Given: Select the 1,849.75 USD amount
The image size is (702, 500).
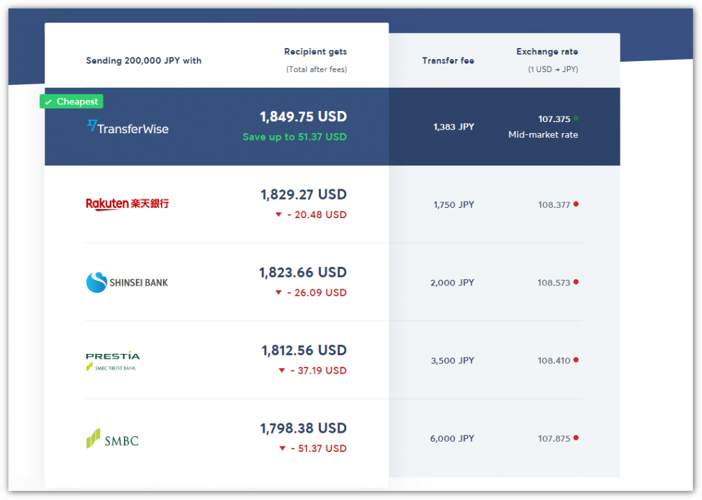Looking at the screenshot, I should pos(304,117).
